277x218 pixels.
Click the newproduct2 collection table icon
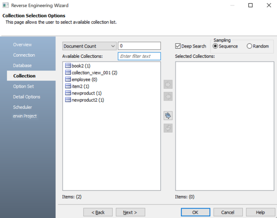point(68,100)
